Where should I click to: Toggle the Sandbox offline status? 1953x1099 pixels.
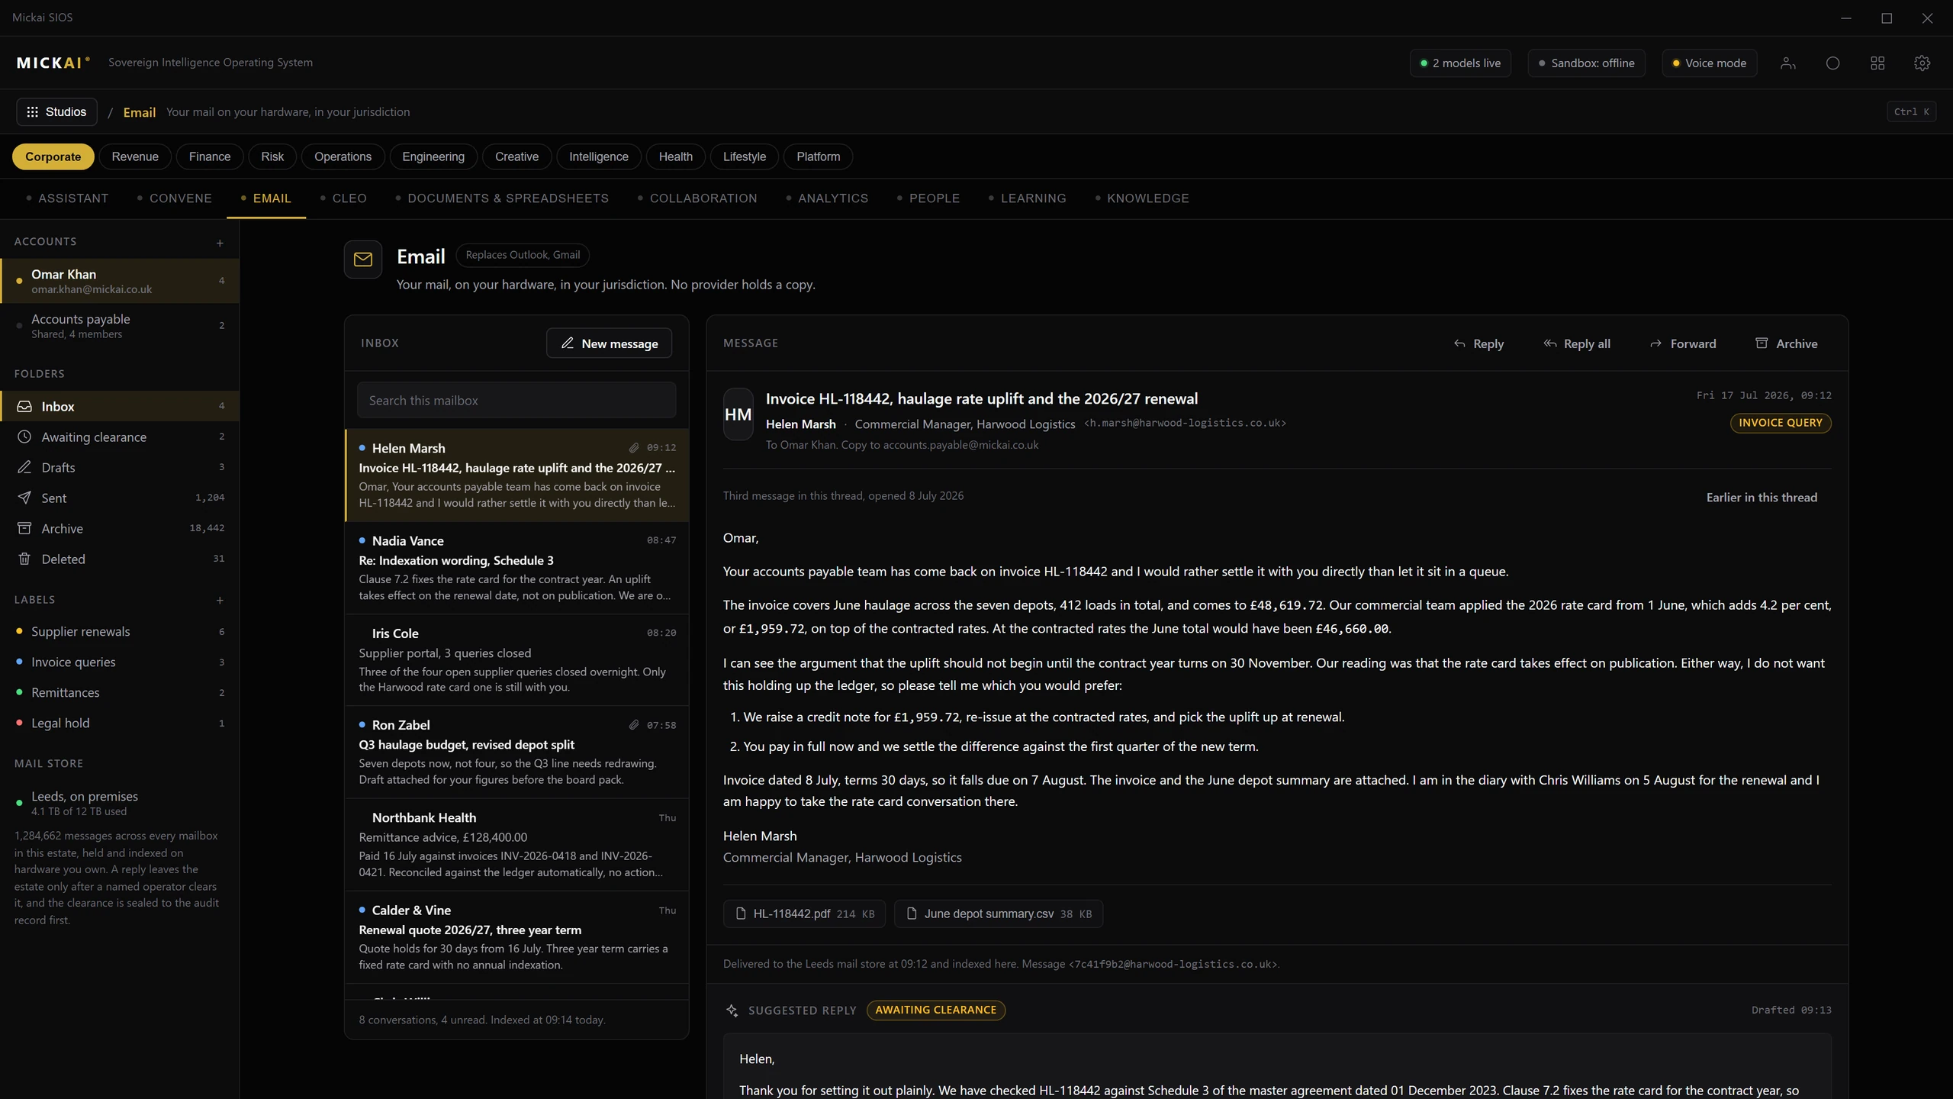pos(1586,63)
